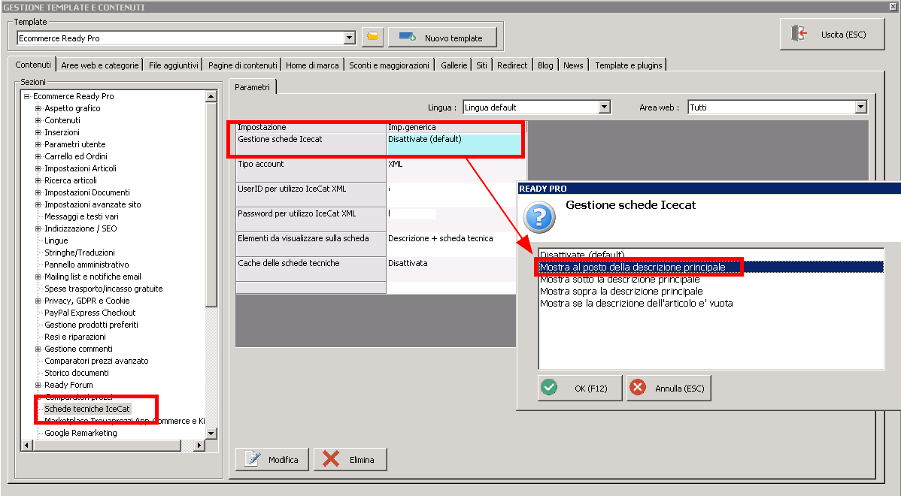
Task: Click Gestione schede Icecat value cell
Action: point(457,144)
